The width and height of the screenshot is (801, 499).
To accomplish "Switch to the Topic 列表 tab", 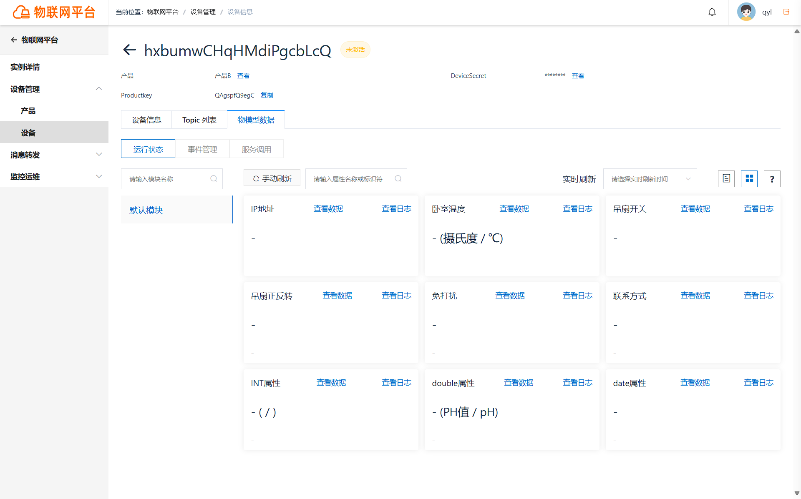I will coord(199,120).
